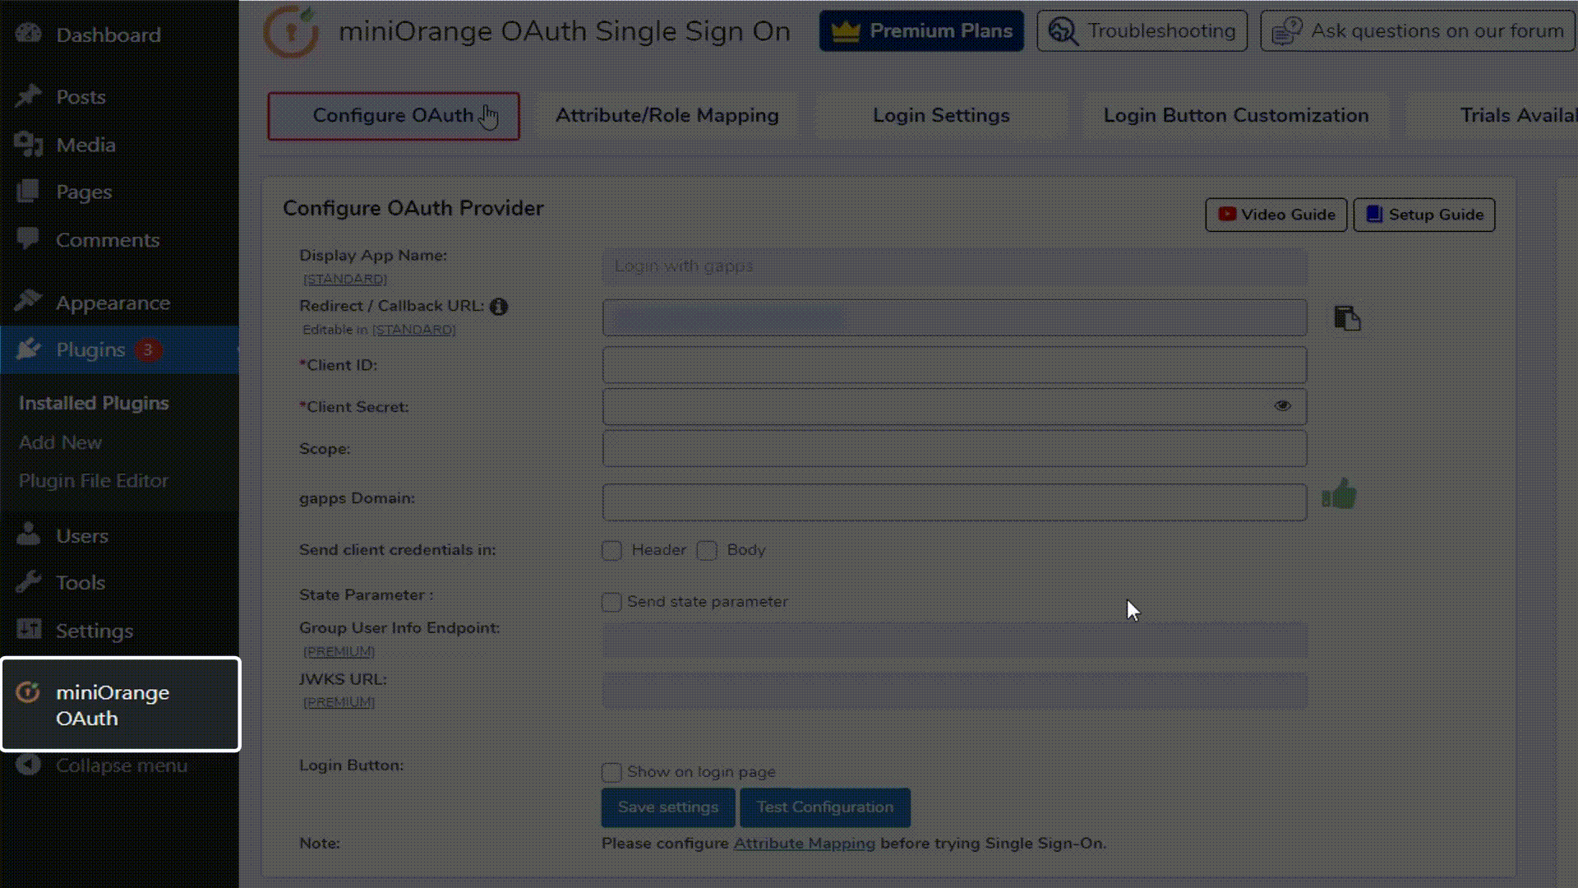The width and height of the screenshot is (1578, 888).
Task: Check the Send state parameter option
Action: [611, 602]
